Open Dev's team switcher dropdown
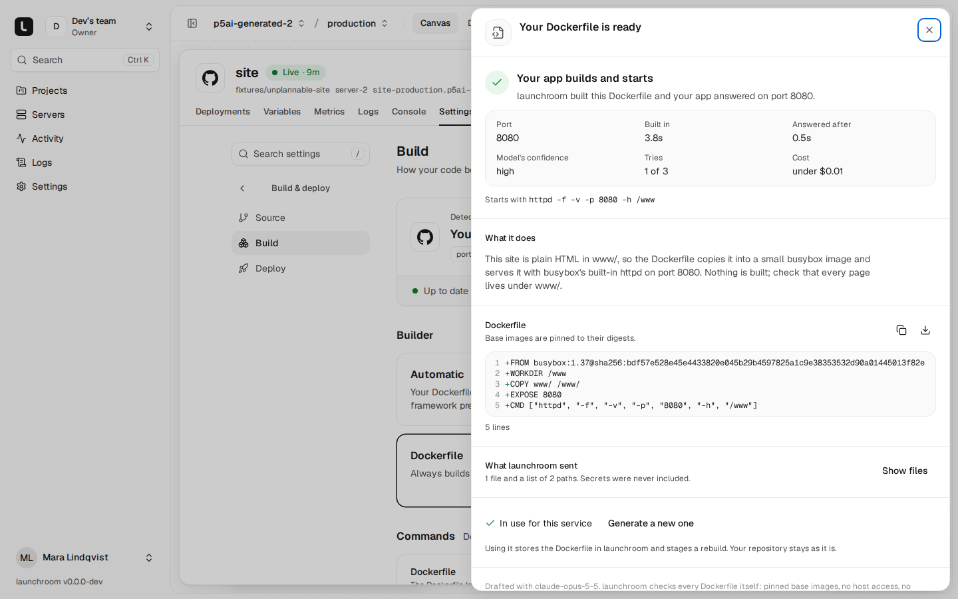 coord(100,27)
